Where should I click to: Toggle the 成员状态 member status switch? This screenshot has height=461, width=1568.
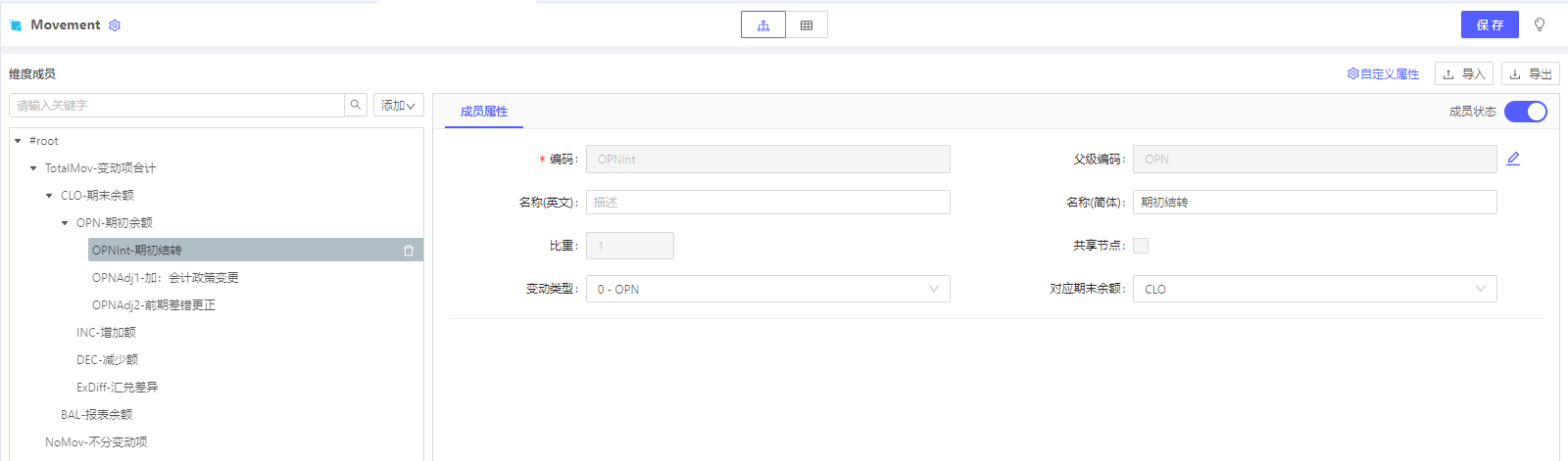1525,112
